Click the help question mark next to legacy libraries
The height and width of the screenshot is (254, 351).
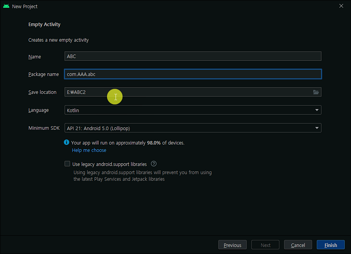coord(154,164)
